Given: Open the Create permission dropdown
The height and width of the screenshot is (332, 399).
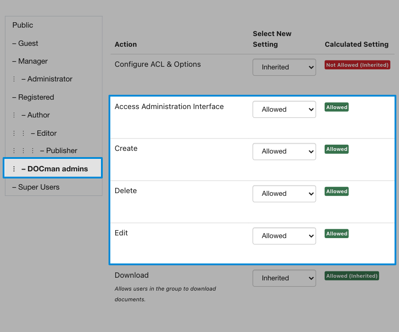Looking at the screenshot, I should click(284, 151).
